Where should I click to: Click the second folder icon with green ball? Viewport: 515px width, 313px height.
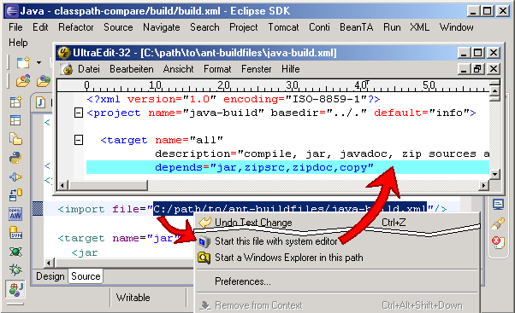click(x=44, y=80)
